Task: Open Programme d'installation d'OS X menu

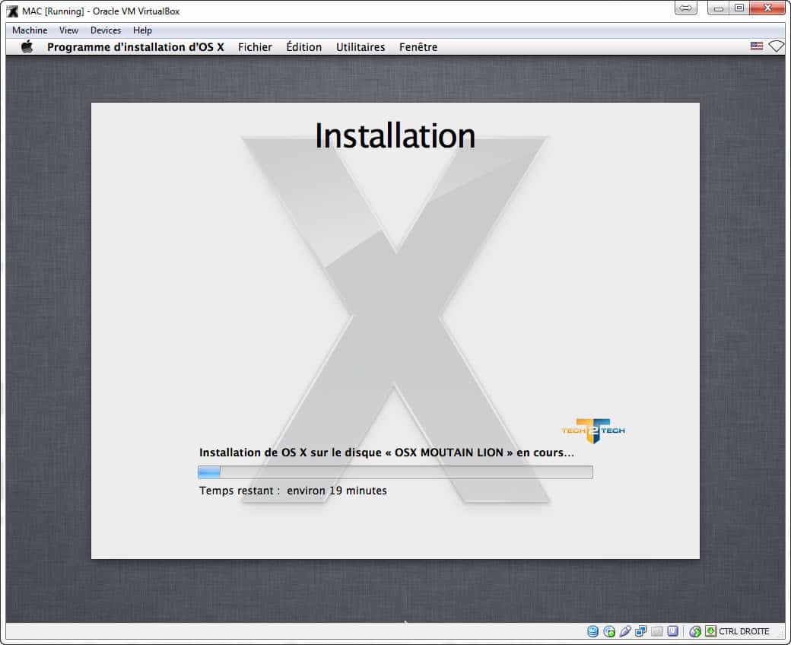Action: 135,47
